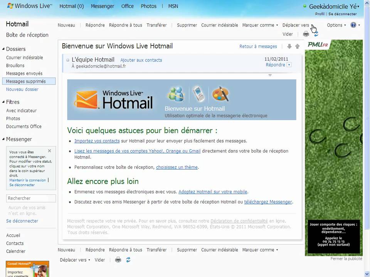Screen dimensions: 370x277
Task: Open the MSN top menu item
Action: click(173, 7)
